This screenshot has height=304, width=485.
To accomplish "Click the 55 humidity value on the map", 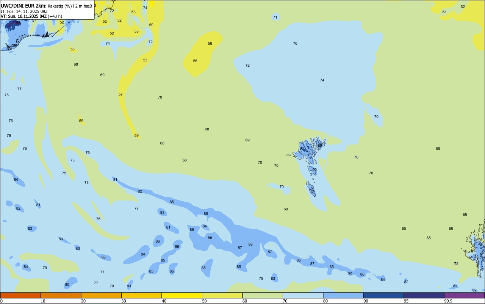I will tap(136, 31).
